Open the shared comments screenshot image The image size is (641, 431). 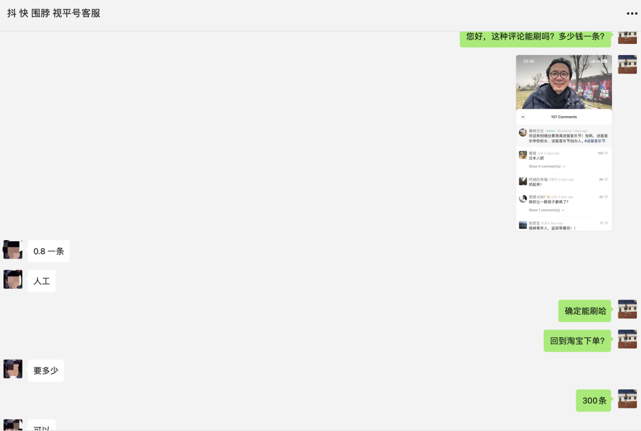point(564,143)
